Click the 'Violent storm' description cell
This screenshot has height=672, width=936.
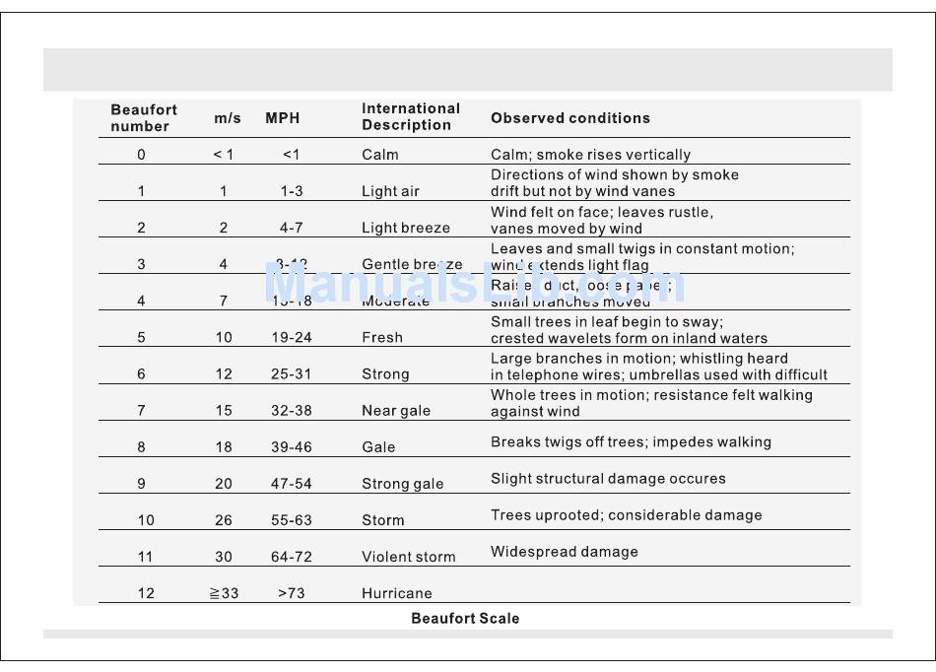[x=409, y=557]
